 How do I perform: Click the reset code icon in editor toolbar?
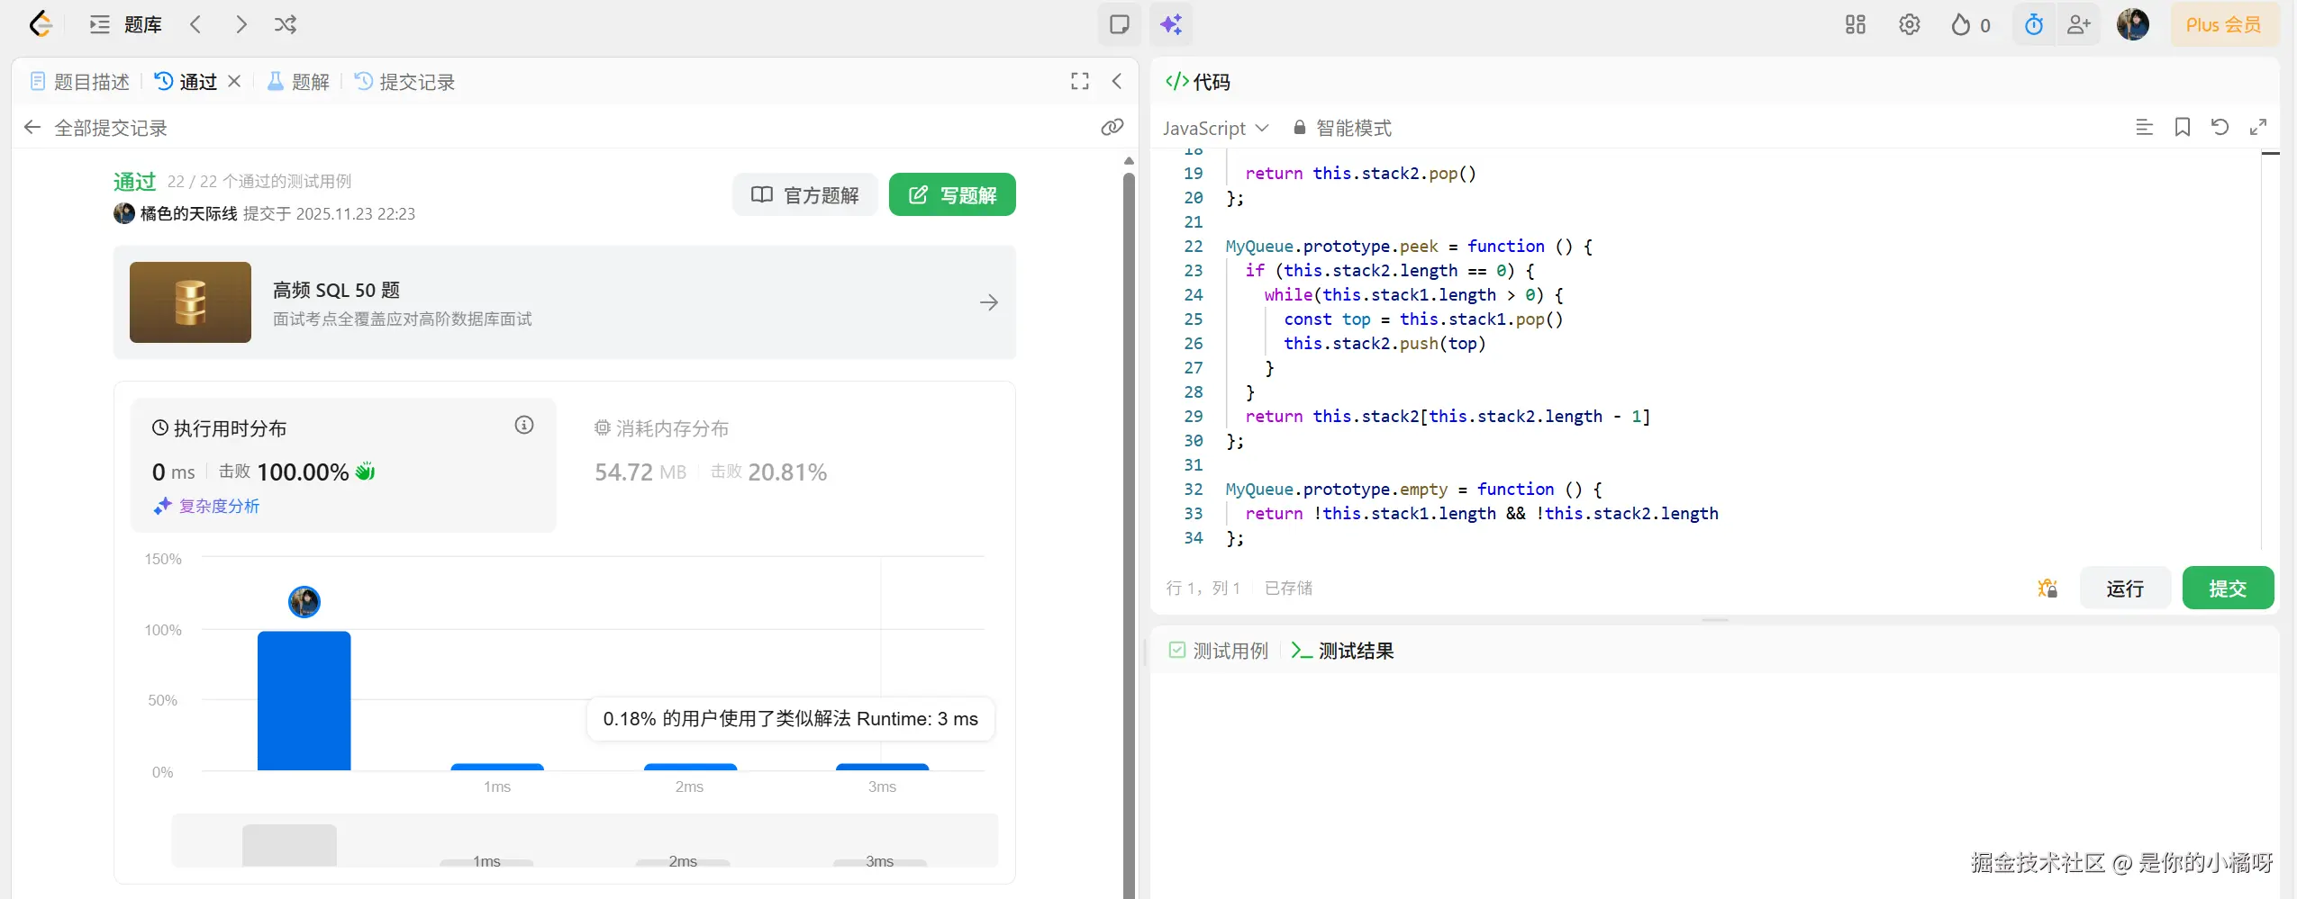point(2220,128)
